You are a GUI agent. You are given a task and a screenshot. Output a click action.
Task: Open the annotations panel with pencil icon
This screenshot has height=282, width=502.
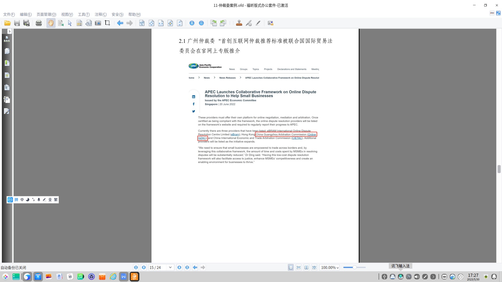pyautogui.click(x=7, y=111)
